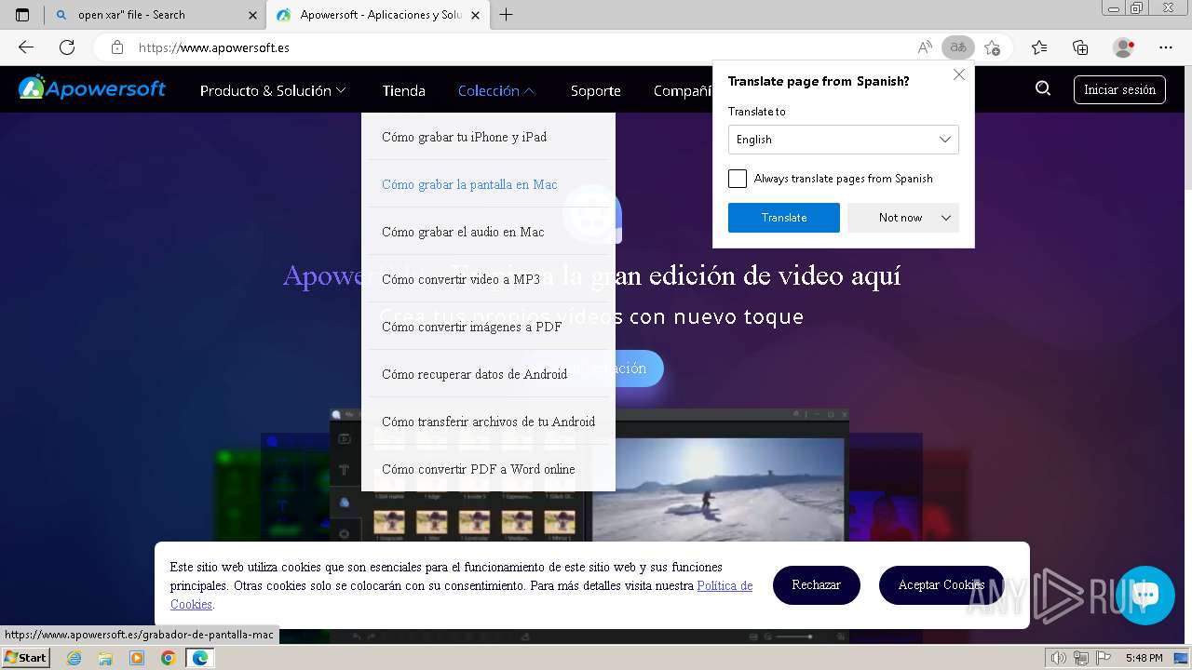
Task: Open the 'Soporte' menu item
Action: pyautogui.click(x=596, y=90)
